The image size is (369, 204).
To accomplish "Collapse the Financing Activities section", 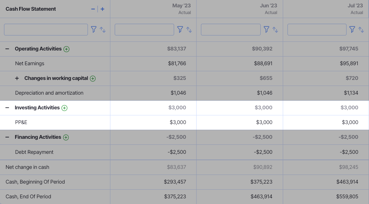I will pos(7,137).
